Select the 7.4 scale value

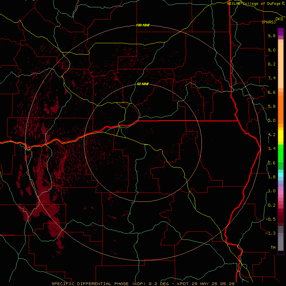click(x=272, y=78)
